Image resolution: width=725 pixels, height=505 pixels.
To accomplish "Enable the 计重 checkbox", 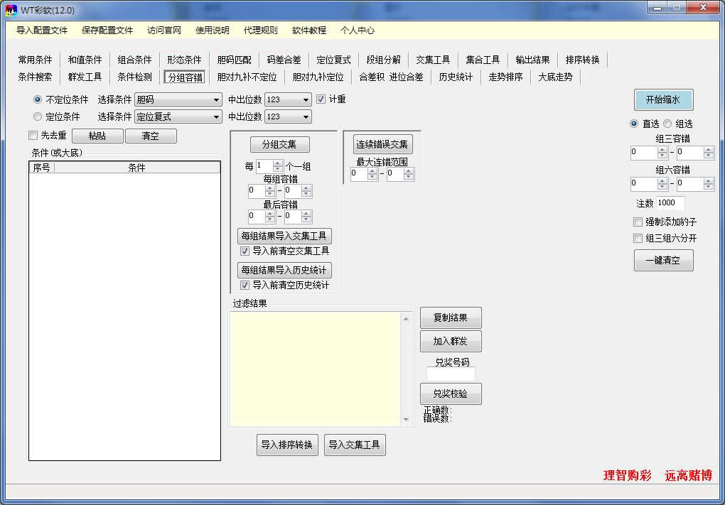I will pyautogui.click(x=322, y=99).
